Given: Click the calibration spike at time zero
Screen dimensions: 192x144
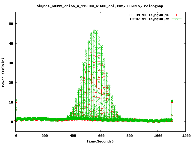Looking at the screenshot, I should [16, 109].
